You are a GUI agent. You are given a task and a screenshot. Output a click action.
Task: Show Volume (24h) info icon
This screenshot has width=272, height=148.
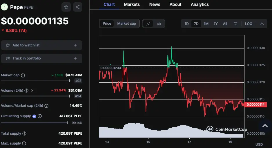[26, 91]
